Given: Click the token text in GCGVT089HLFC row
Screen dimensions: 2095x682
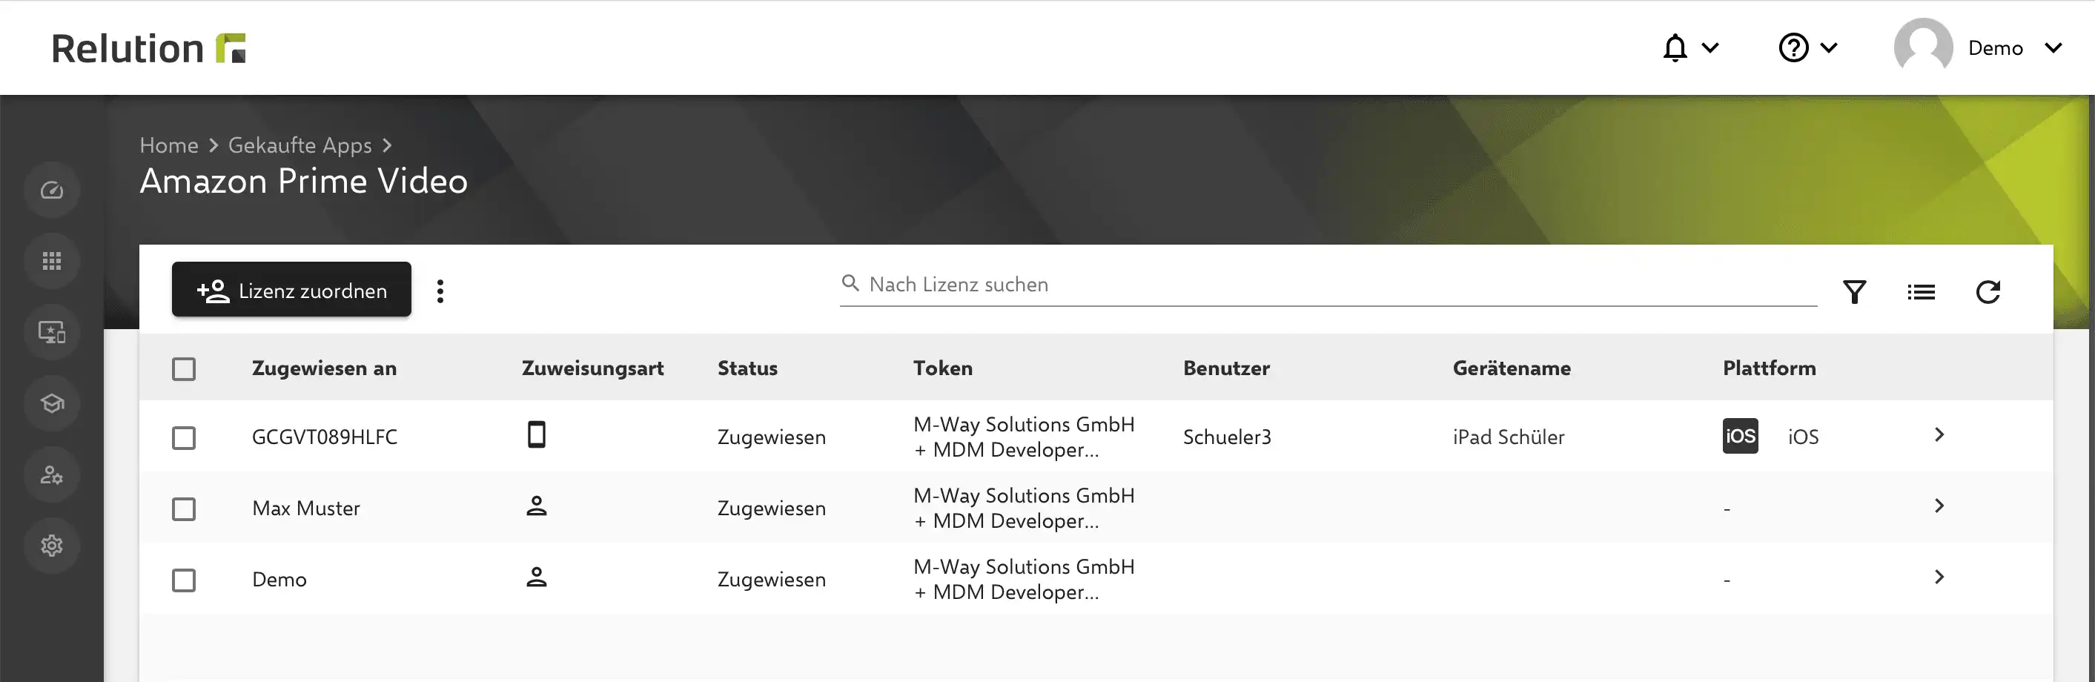Looking at the screenshot, I should tap(1024, 437).
